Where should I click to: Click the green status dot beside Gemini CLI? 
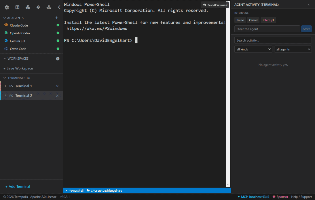pos(58,41)
